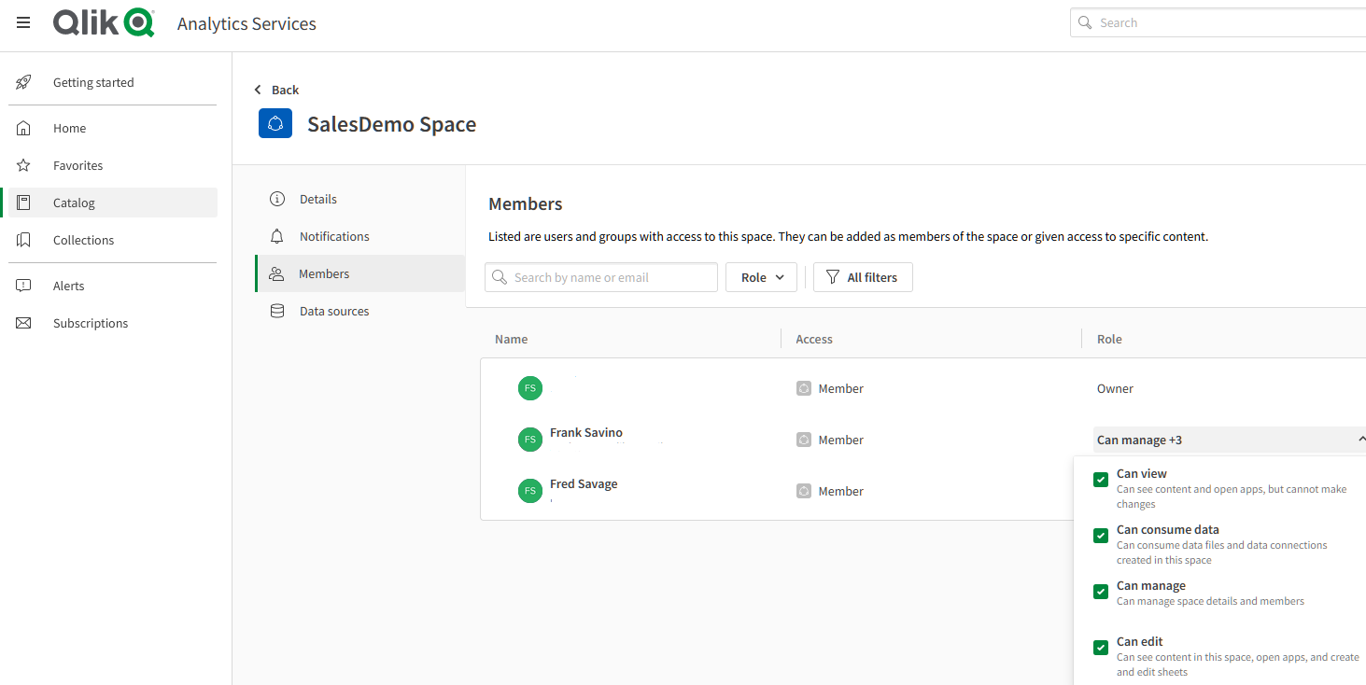
Task: Click the Subscriptions envelope icon
Action: point(24,323)
